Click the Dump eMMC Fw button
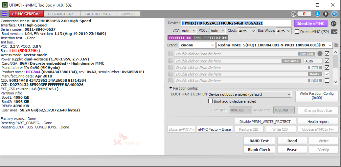Screen dimensions: 341x167 (182, 129)
